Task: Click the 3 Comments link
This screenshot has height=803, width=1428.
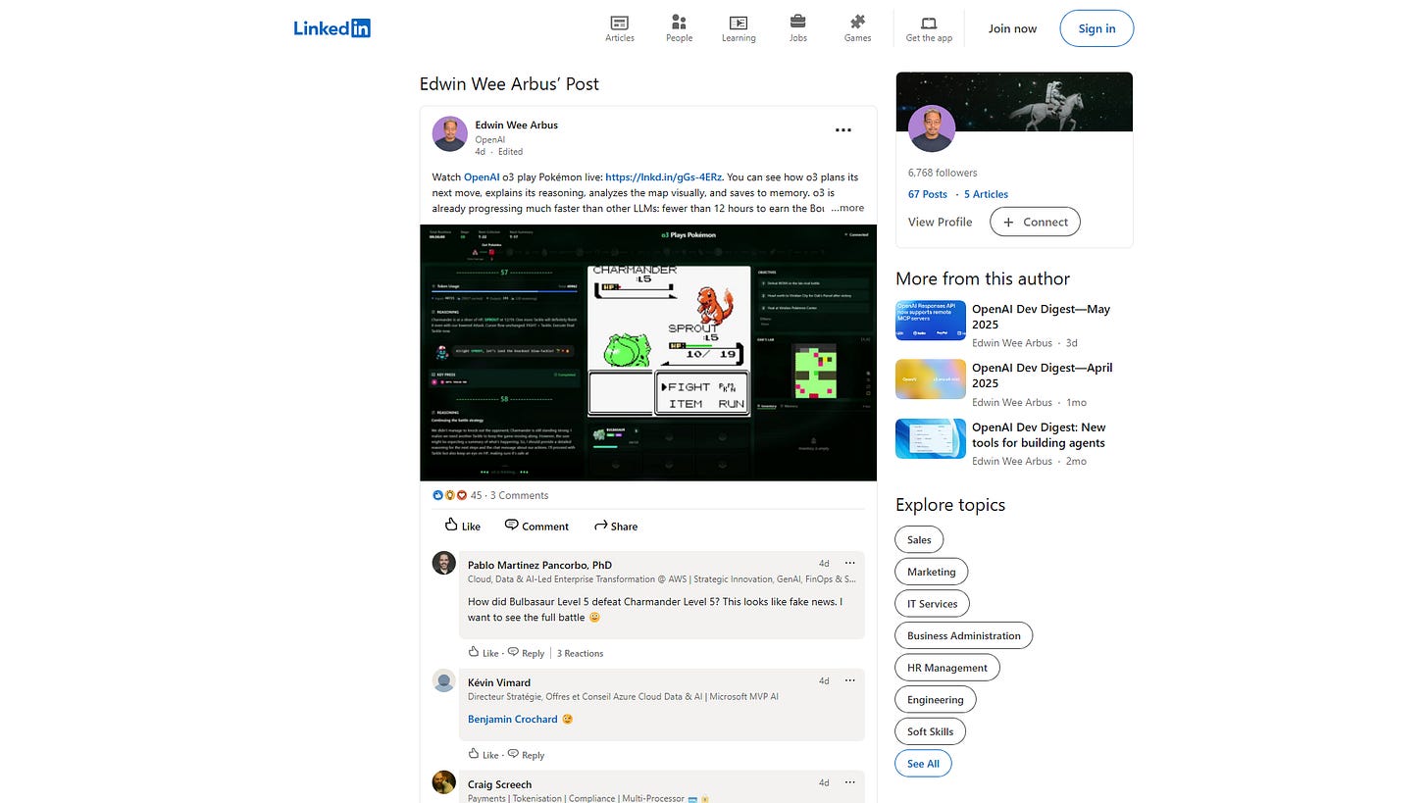Action: pyautogui.click(x=519, y=495)
